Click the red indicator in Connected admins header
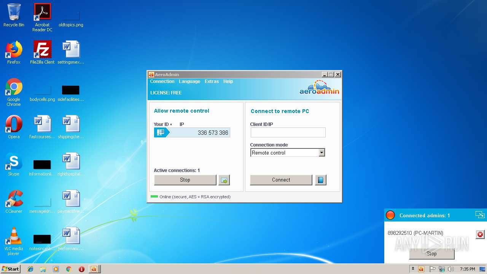Viewport: 487px width, 274px height. coord(390,215)
